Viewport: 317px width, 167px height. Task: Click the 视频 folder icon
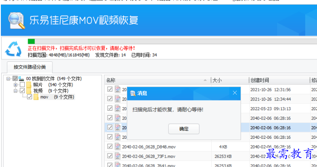[x=29, y=91]
